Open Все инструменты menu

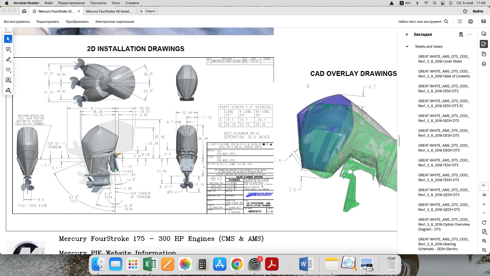tap(17, 22)
